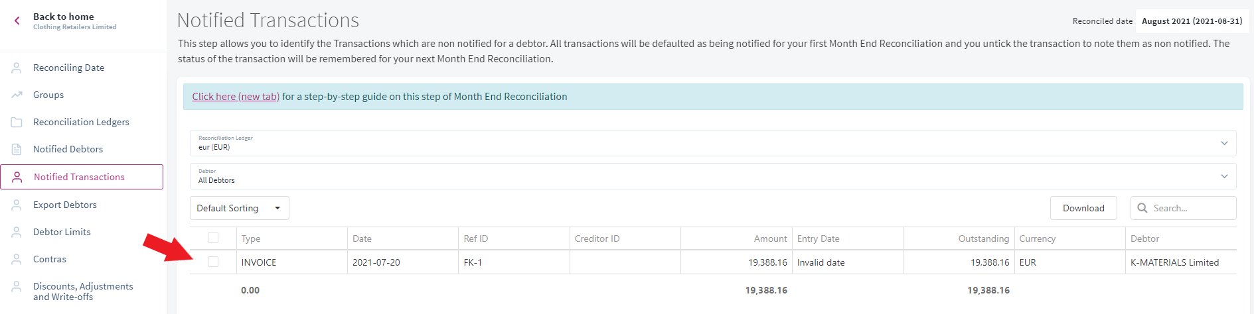Click the magnifier icon in search box
The image size is (1254, 314).
pos(1142,208)
